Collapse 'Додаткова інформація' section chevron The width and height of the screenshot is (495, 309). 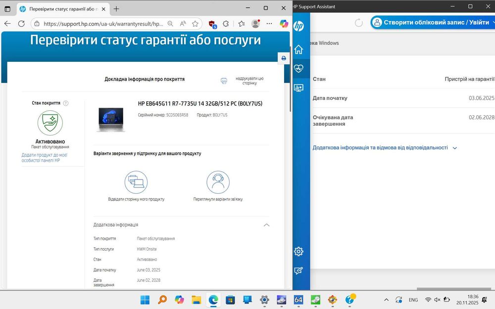[266, 225]
